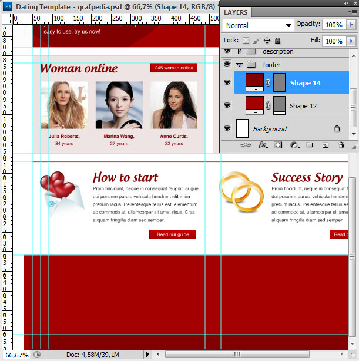
Task: Click description group folder icon
Action: [251, 51]
